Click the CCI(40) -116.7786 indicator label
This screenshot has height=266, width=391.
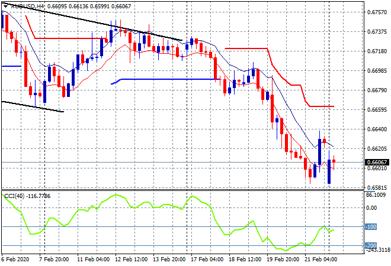[27, 196]
